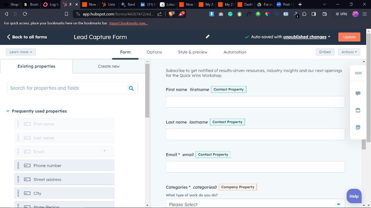Click the orange Update button
Viewport: 371px width, 208px height.
coord(349,37)
